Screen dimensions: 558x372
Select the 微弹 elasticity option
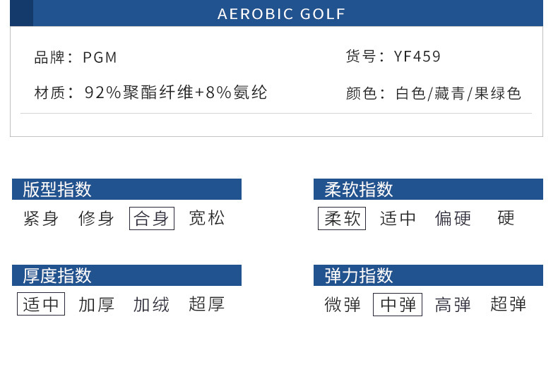pyautogui.click(x=343, y=305)
